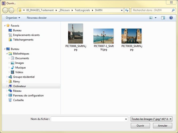Image resolution: width=178 pixels, height=133 pixels.
Task: Open the file type filter dropdown
Action: (x=151, y=119)
